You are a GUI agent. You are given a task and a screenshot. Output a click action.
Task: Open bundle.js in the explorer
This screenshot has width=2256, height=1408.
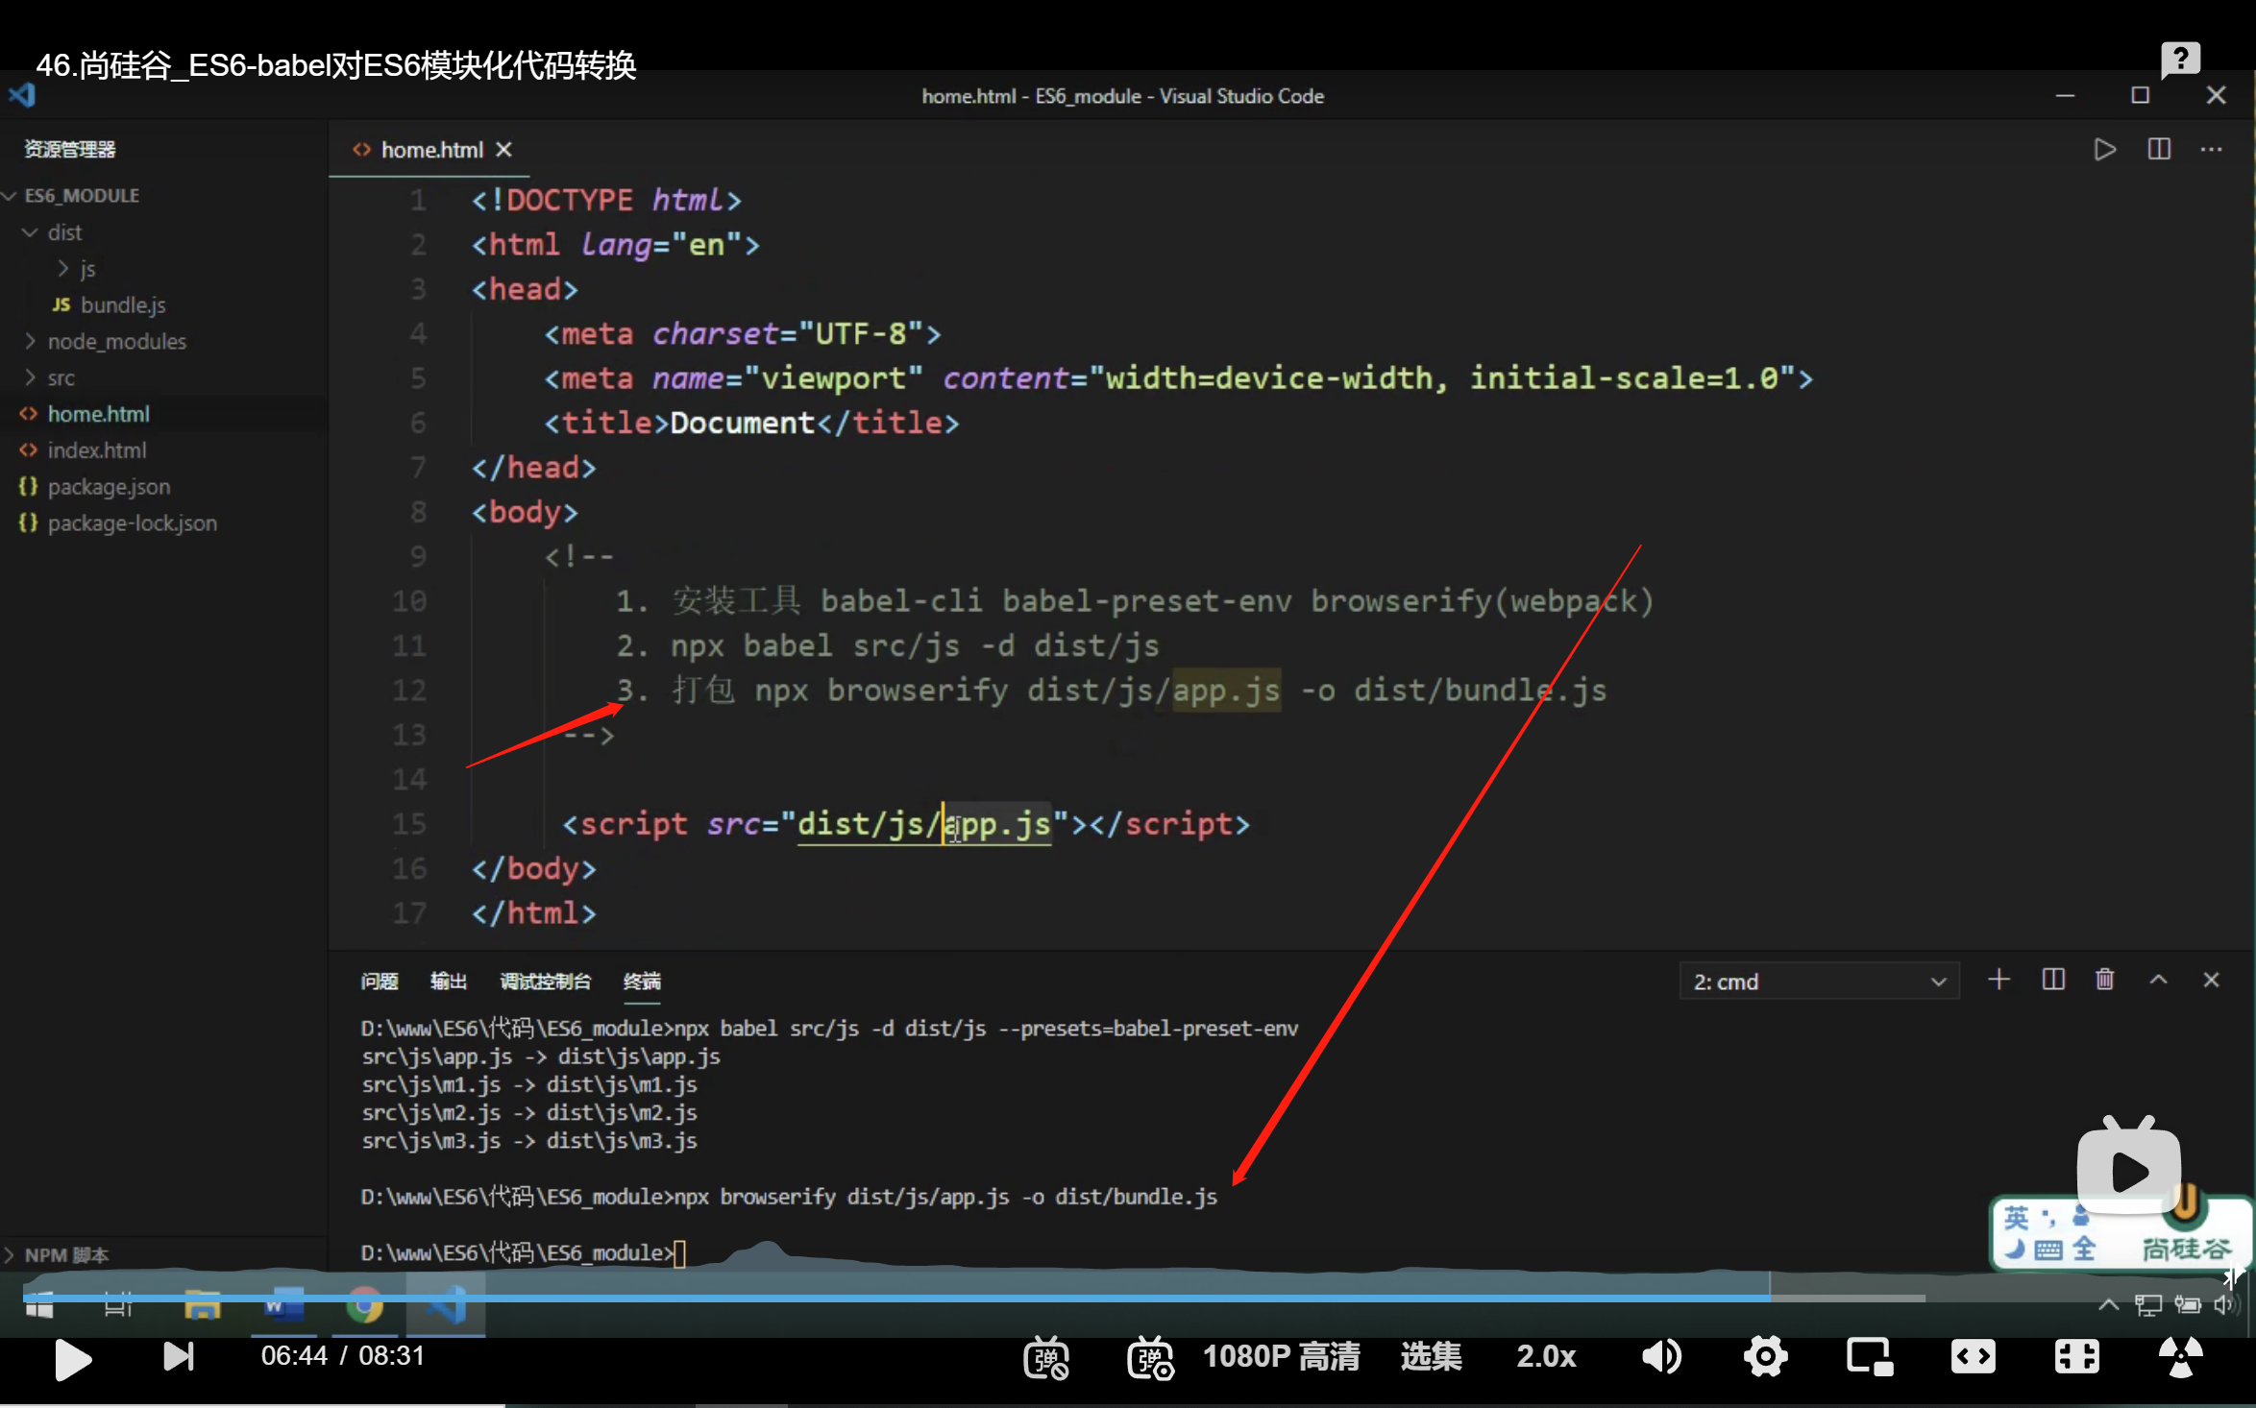(123, 304)
